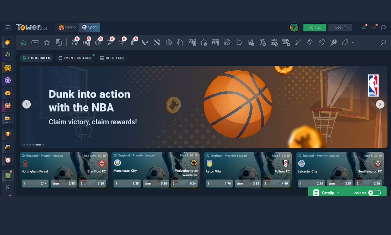Image resolution: width=391 pixels, height=235 pixels.
Task: Select the Volleyball sport icon
Action: (x=169, y=42)
